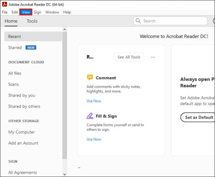Click the Set as Default button

coord(198,117)
